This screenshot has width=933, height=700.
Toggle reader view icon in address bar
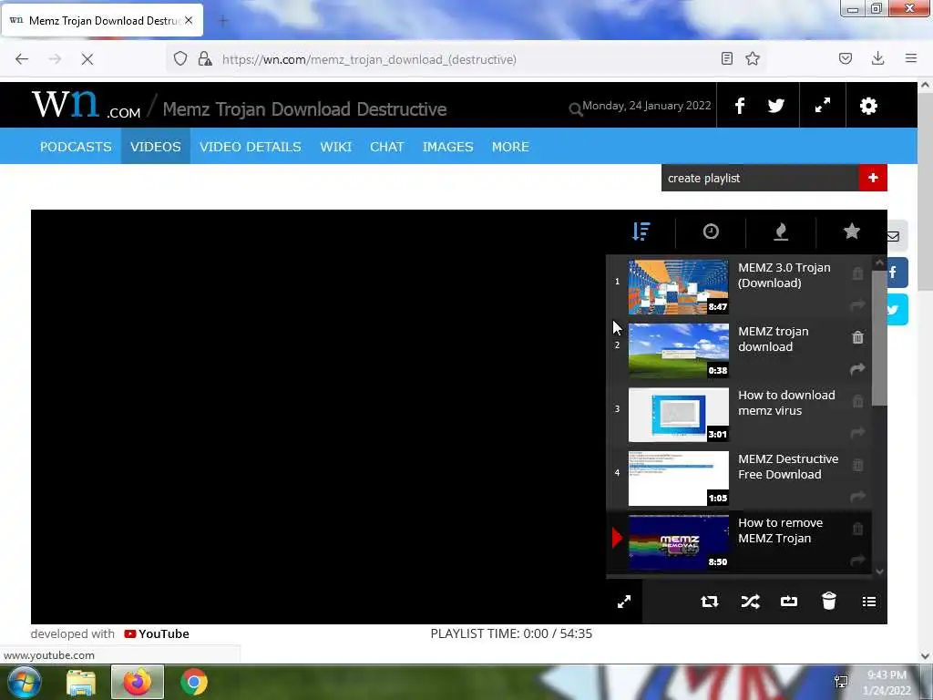726,58
